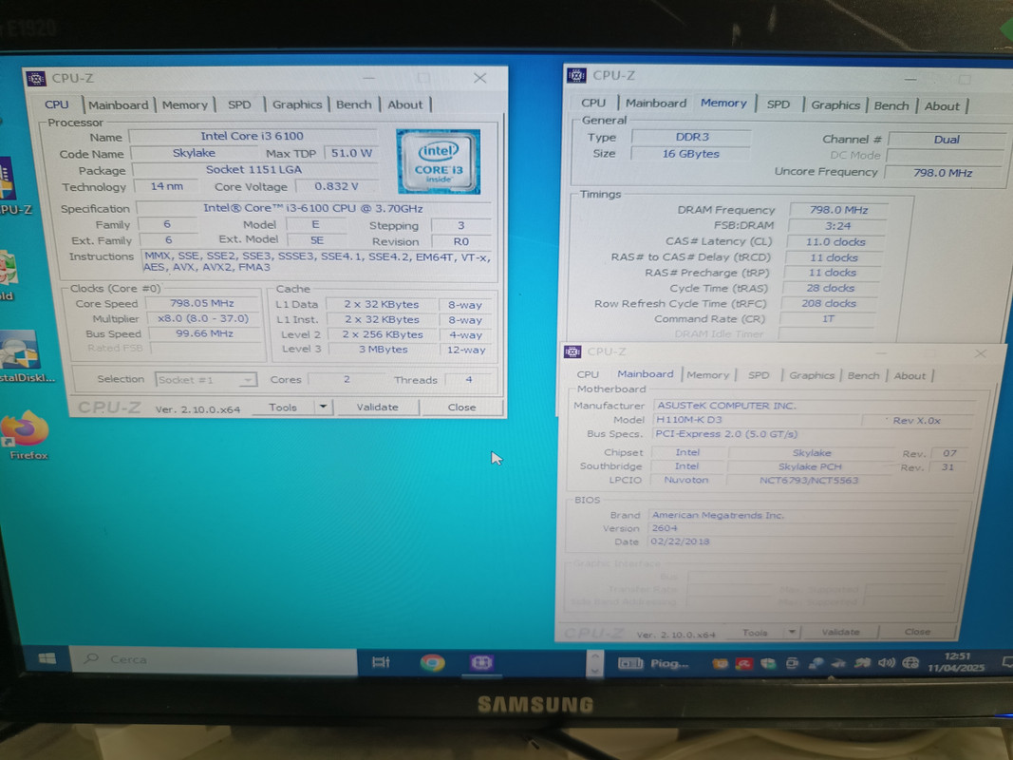Viewport: 1013px width, 760px height.
Task: Open the Bench tab in the Motherboard window
Action: [863, 375]
